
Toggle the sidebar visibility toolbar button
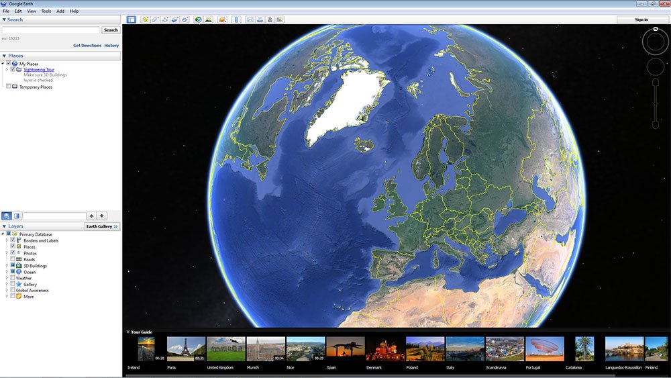coord(132,19)
